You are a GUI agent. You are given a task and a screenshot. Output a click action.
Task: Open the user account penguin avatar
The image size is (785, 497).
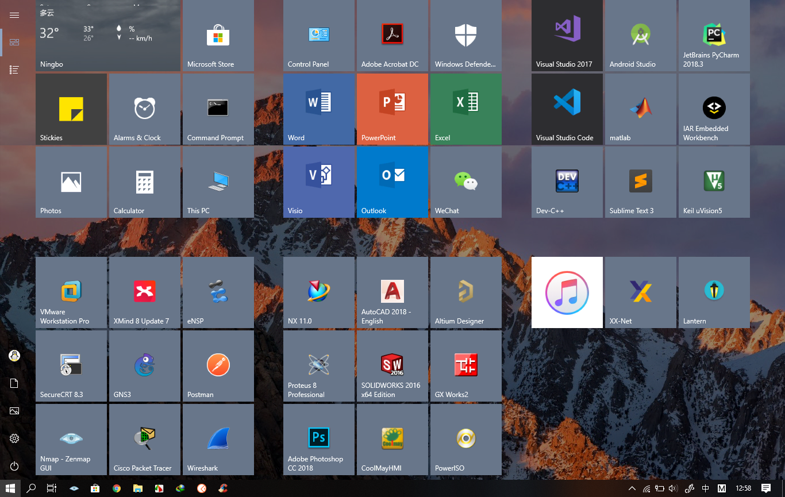14,356
